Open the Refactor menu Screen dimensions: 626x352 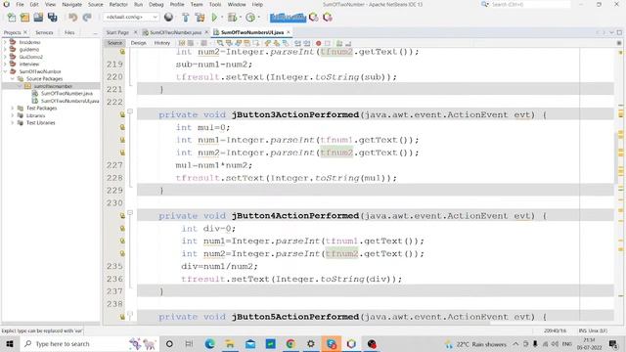pos(118,4)
